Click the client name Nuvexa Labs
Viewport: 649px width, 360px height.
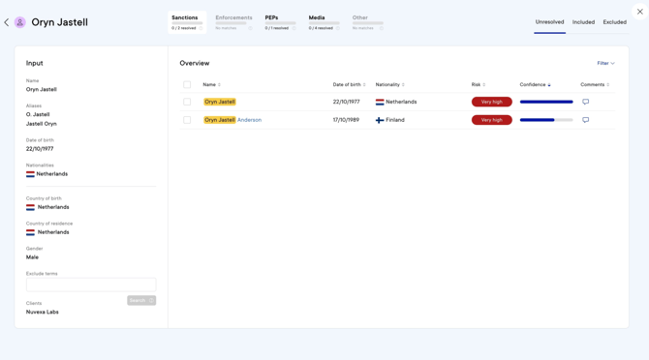(x=43, y=312)
